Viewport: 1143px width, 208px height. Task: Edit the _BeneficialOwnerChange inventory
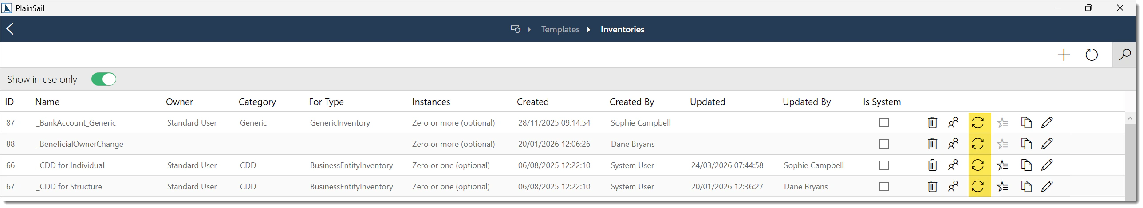pyautogui.click(x=1047, y=144)
